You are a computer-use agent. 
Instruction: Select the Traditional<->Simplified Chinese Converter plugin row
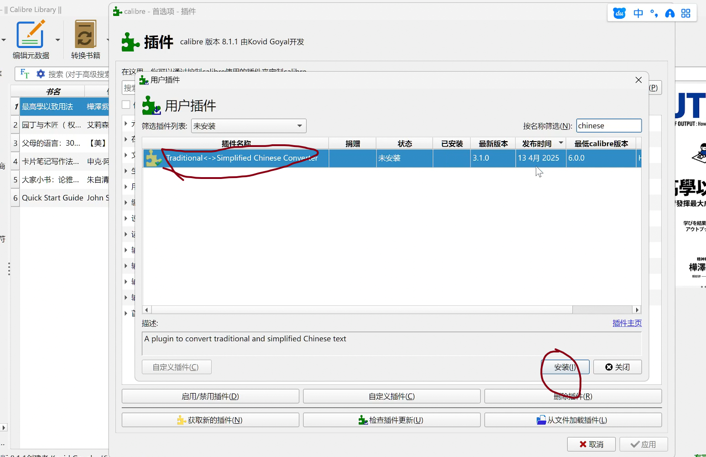pyautogui.click(x=242, y=158)
